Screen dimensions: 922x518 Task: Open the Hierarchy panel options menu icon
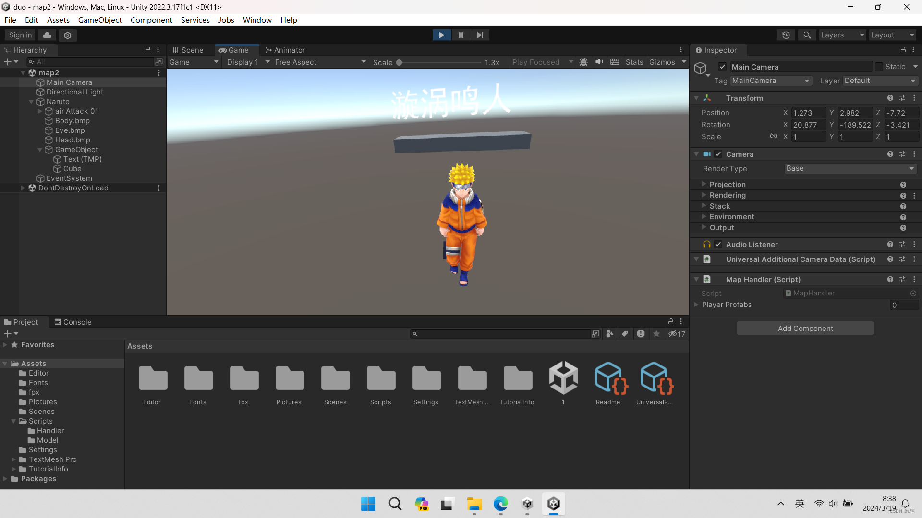pyautogui.click(x=158, y=50)
